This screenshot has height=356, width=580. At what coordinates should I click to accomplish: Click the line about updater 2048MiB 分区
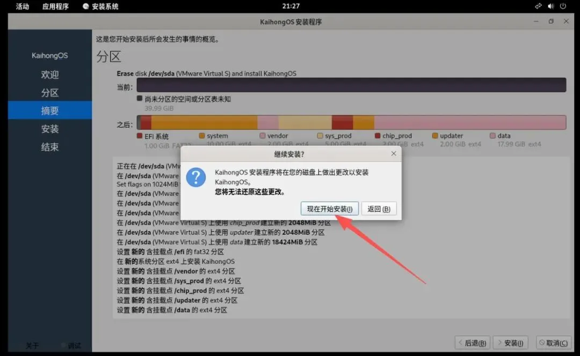[221, 232]
